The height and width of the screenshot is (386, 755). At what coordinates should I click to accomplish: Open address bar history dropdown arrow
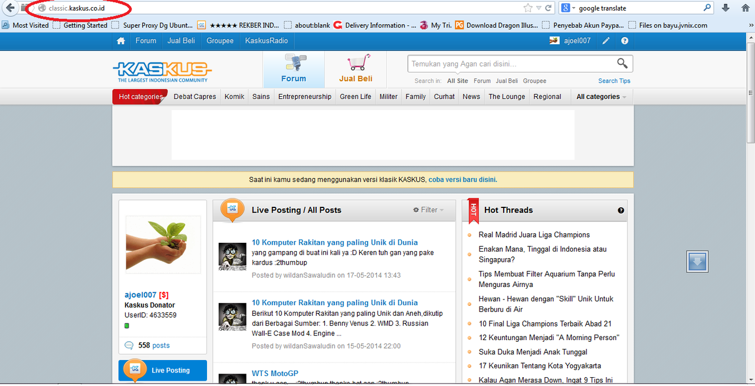point(539,8)
